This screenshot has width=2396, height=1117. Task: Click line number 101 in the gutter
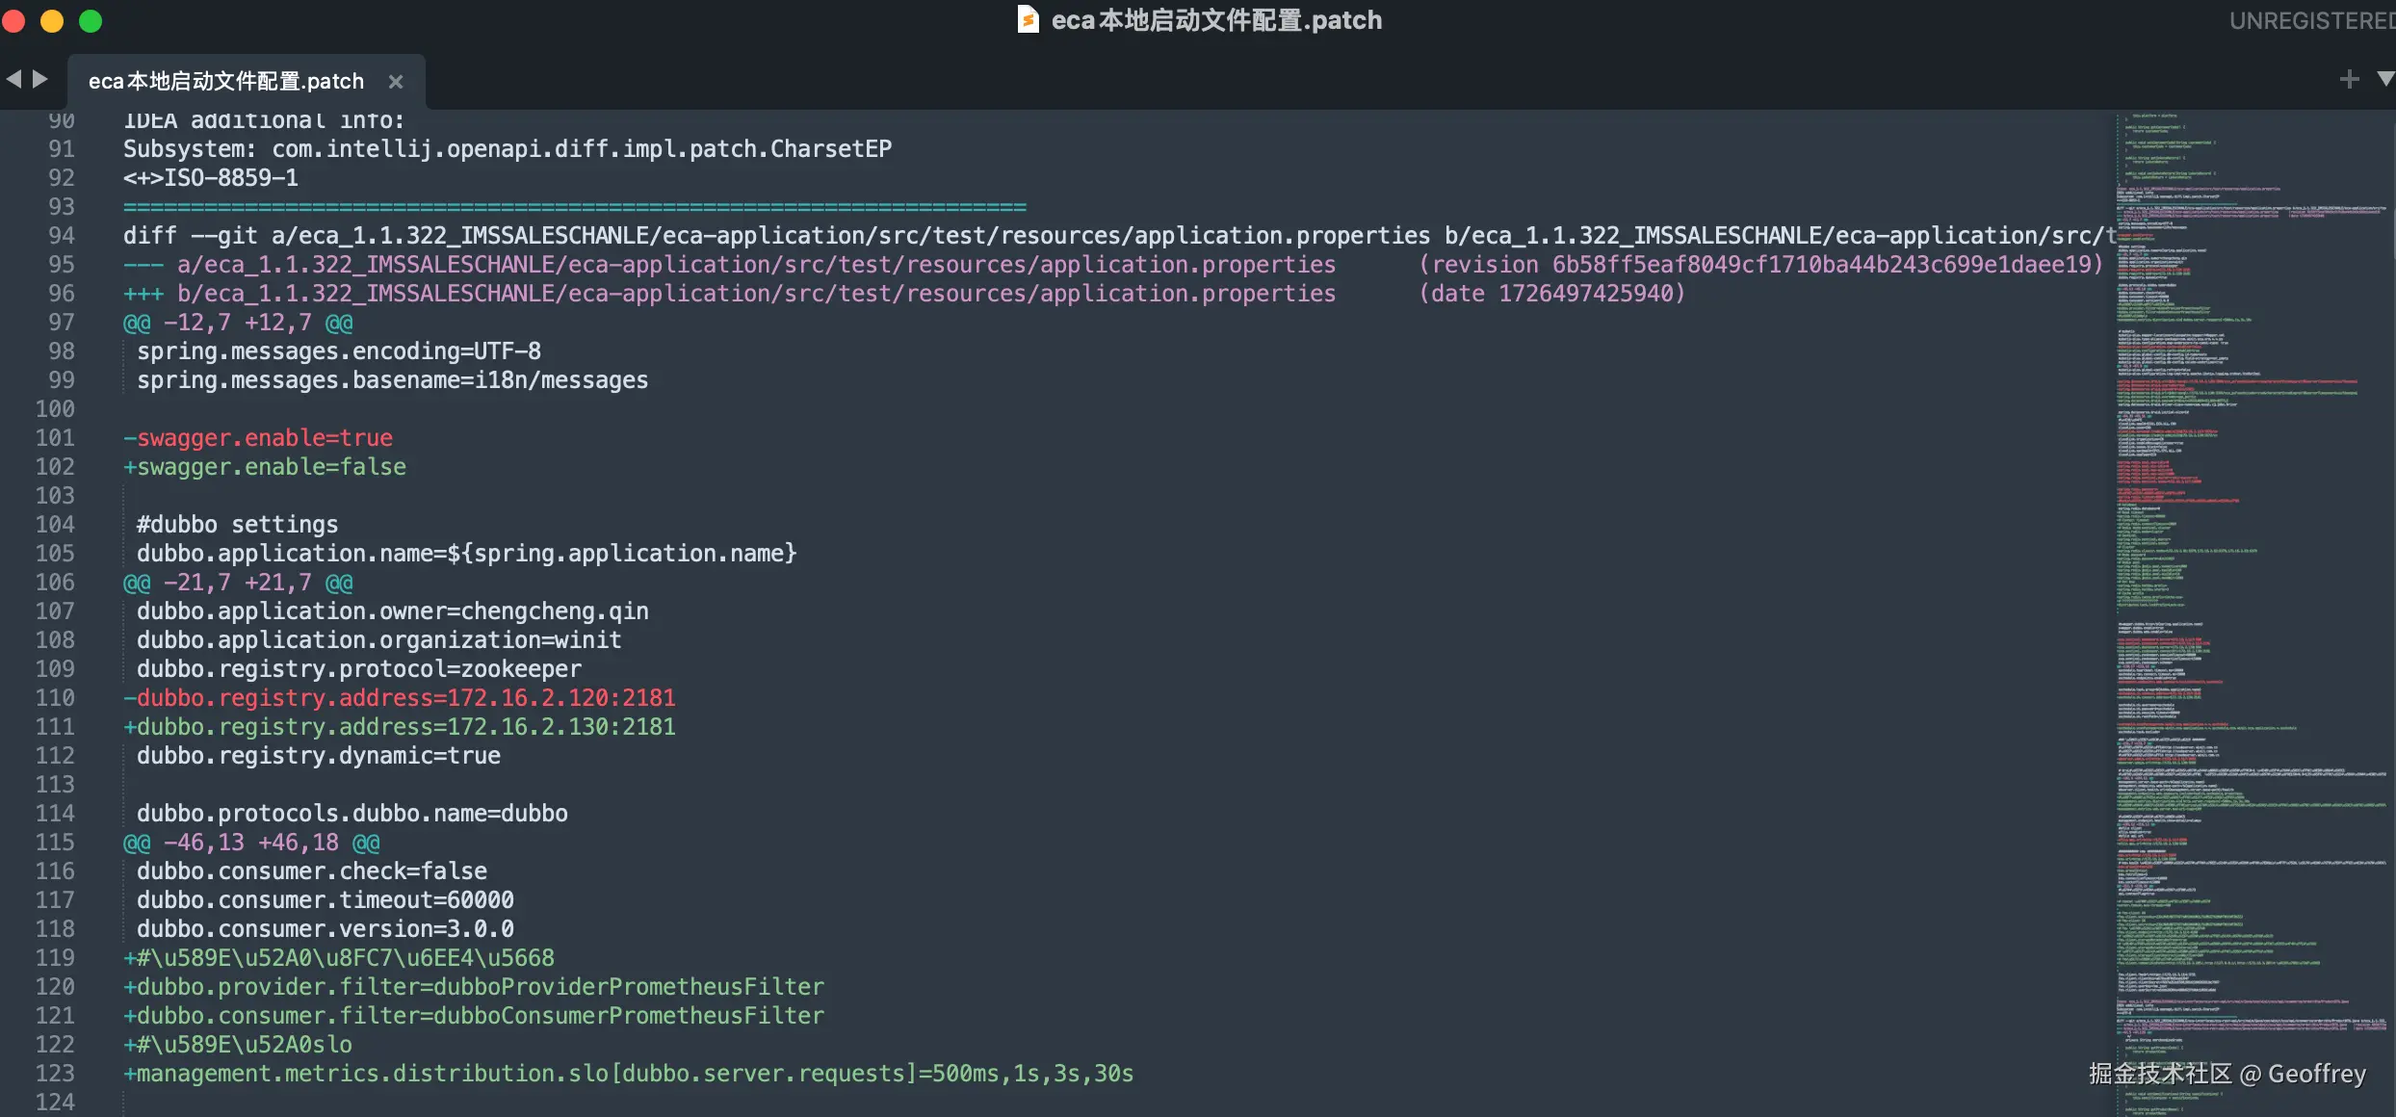(x=55, y=438)
